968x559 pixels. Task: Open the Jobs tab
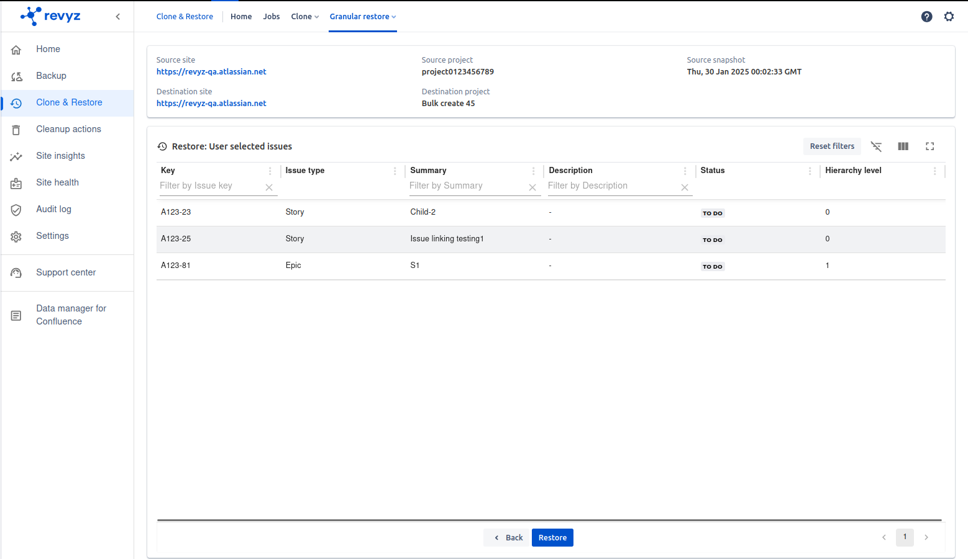(272, 17)
